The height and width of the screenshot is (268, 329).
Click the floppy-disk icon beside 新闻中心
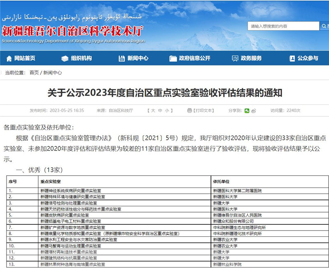coord(122,58)
